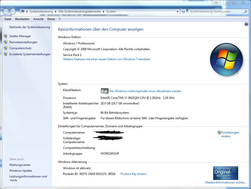Click the Copyright 2009 Microsoft Corporation text
This screenshot has width=251, height=189.
(107, 49)
